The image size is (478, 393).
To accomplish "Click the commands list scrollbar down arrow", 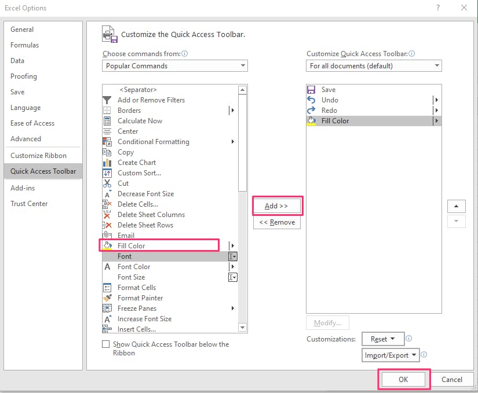I will (243, 328).
